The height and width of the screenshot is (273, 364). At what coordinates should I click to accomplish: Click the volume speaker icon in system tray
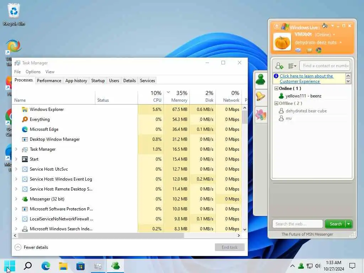(317, 266)
